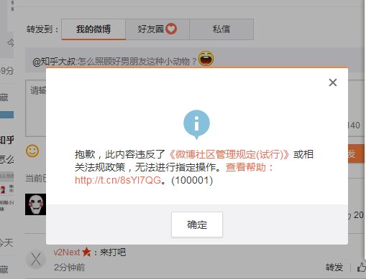
Task: Click the 2分钟前 timestamp
Action: pos(69,268)
